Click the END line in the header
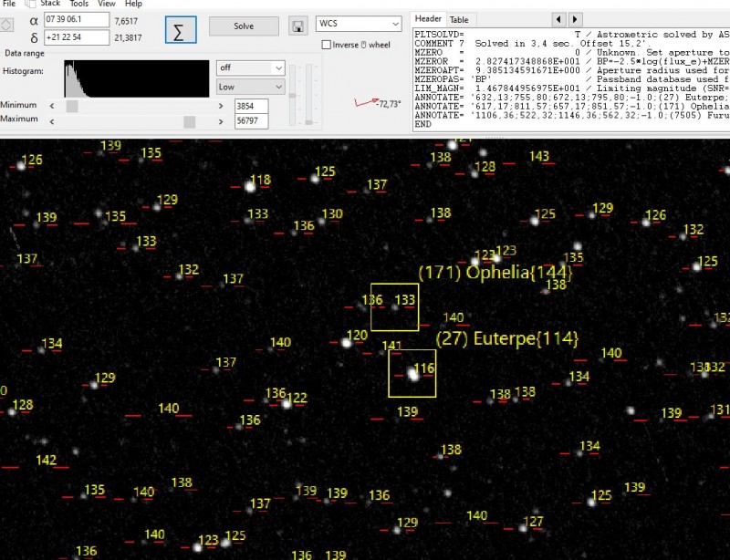The image size is (730, 560). pyautogui.click(x=423, y=124)
